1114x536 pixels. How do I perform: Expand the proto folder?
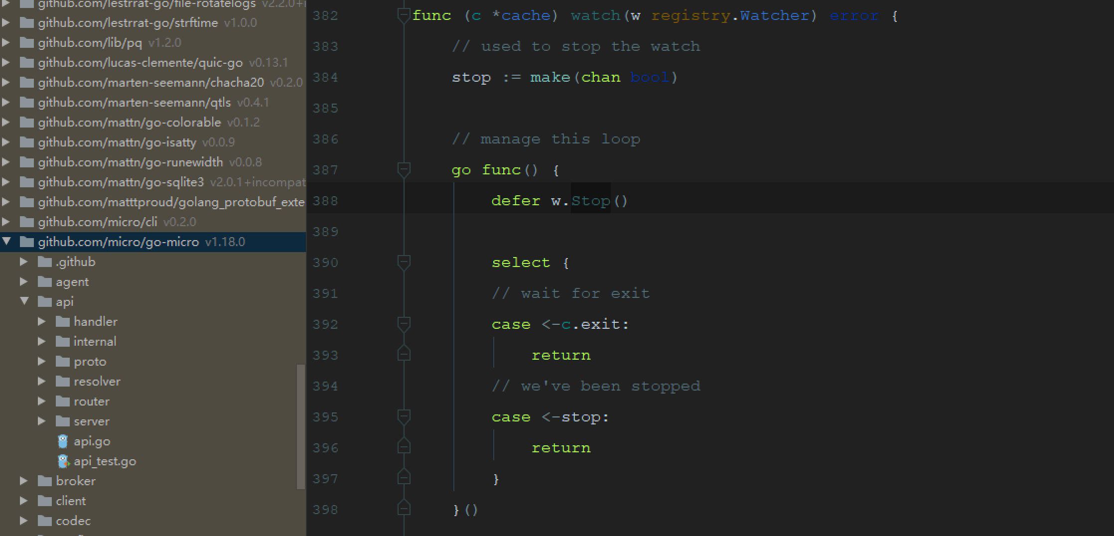pos(42,362)
